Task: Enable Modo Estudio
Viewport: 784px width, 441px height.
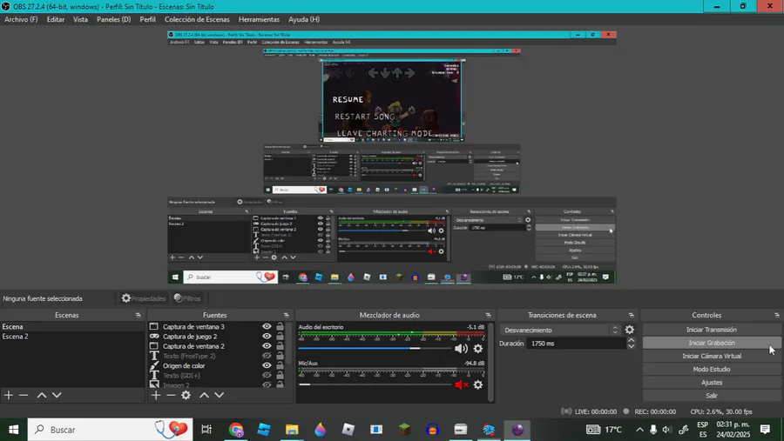Action: pyautogui.click(x=711, y=369)
